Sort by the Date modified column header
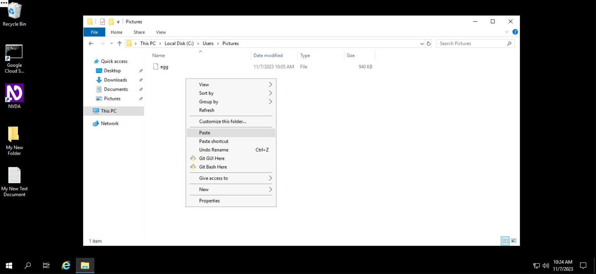Image resolution: width=596 pixels, height=274 pixels. coord(268,55)
